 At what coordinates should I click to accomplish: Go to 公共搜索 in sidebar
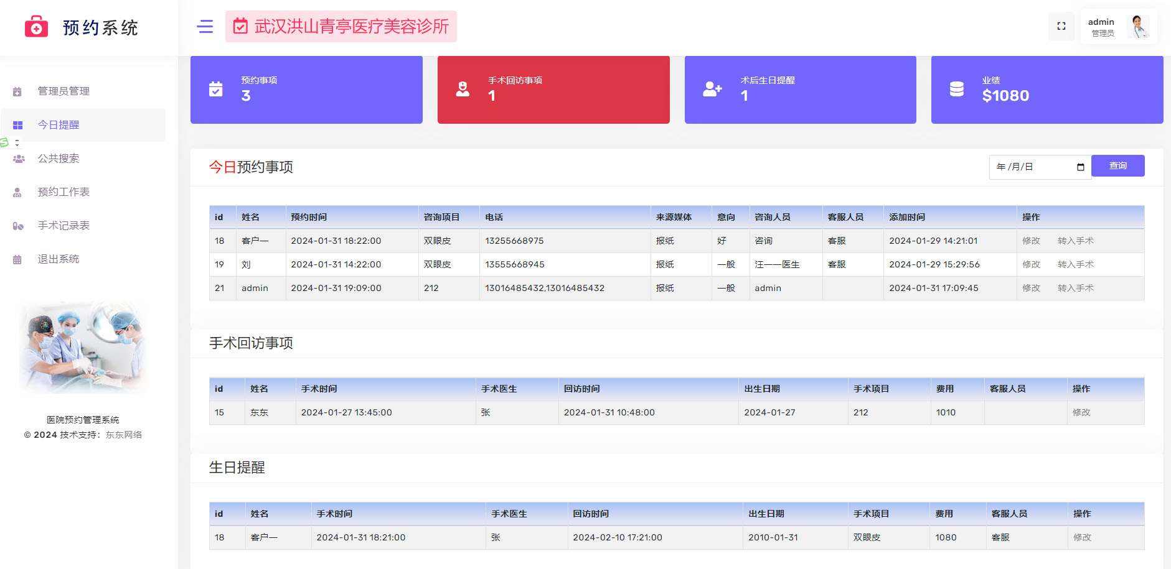click(59, 159)
